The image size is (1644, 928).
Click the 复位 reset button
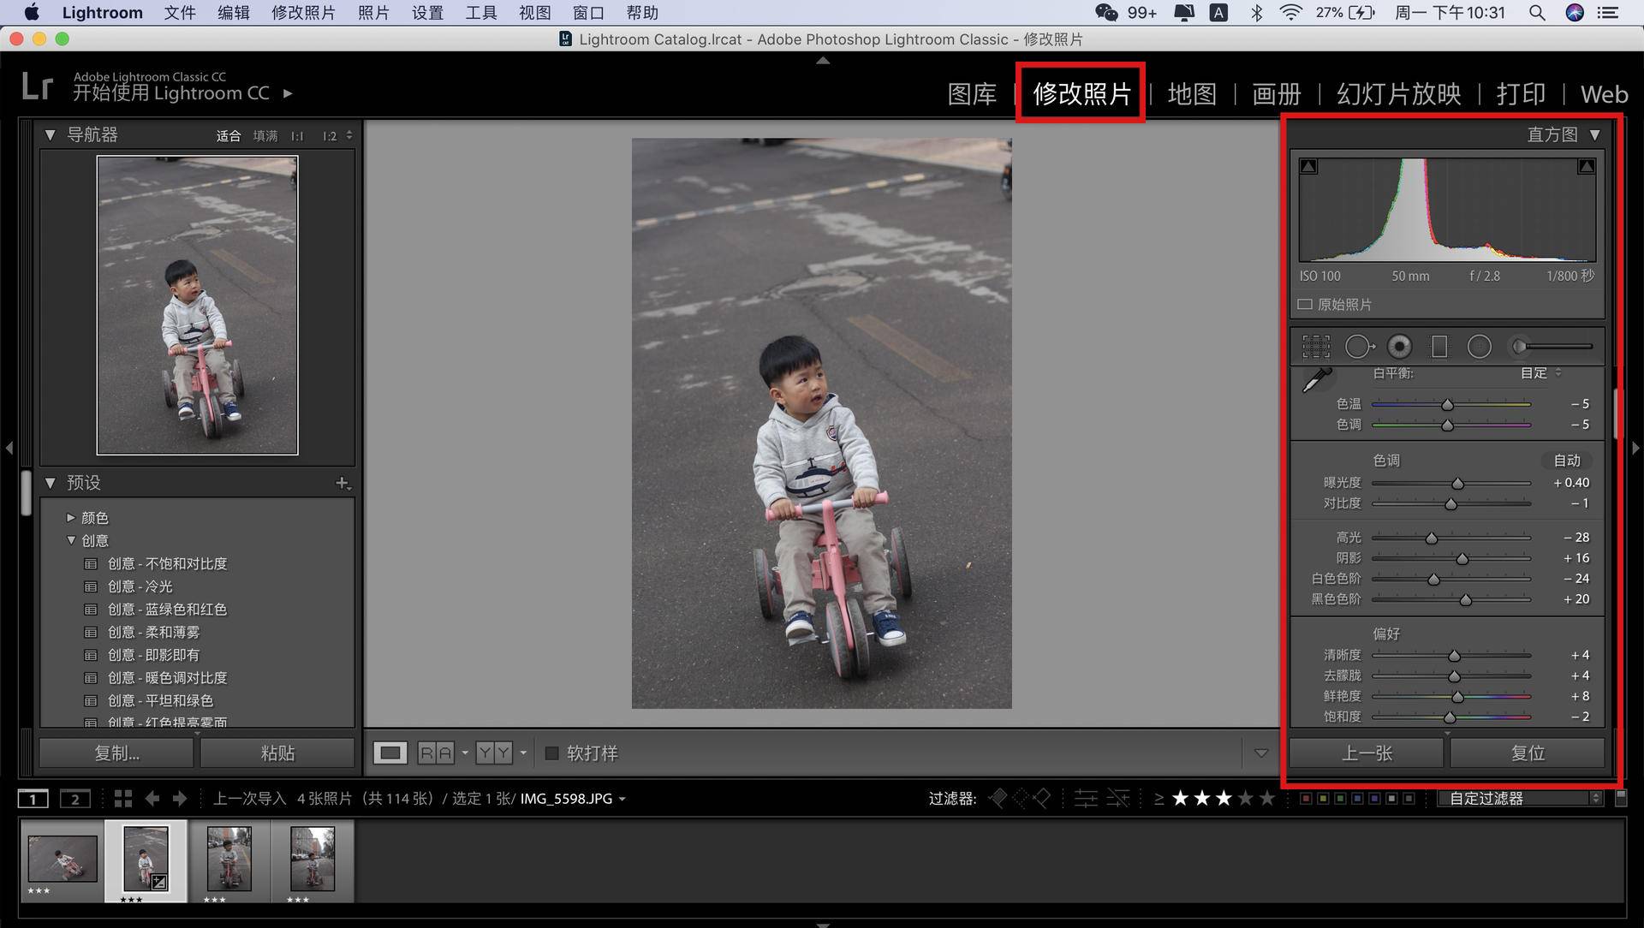pyautogui.click(x=1528, y=753)
